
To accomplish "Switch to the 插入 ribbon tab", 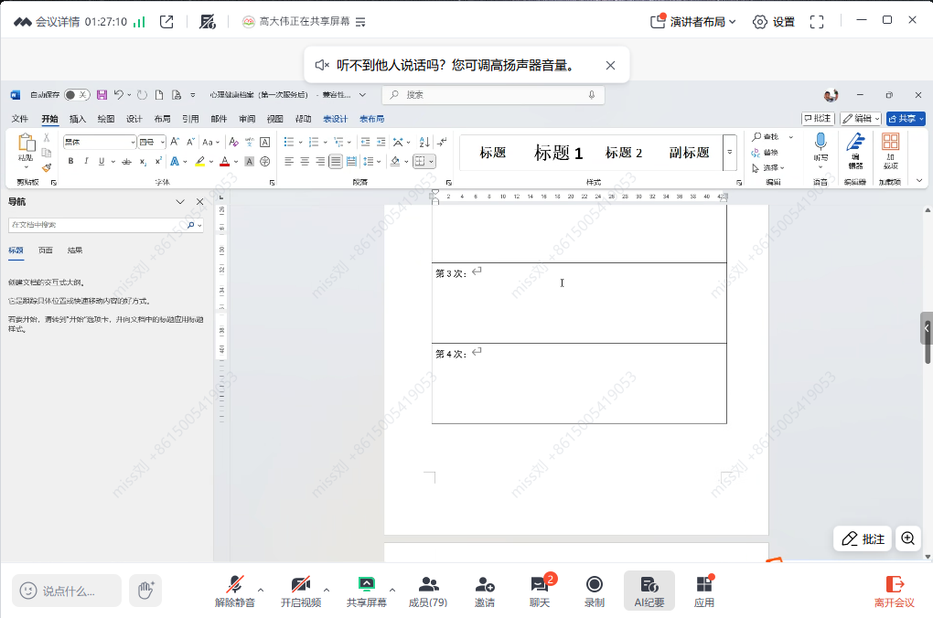I will (77, 118).
